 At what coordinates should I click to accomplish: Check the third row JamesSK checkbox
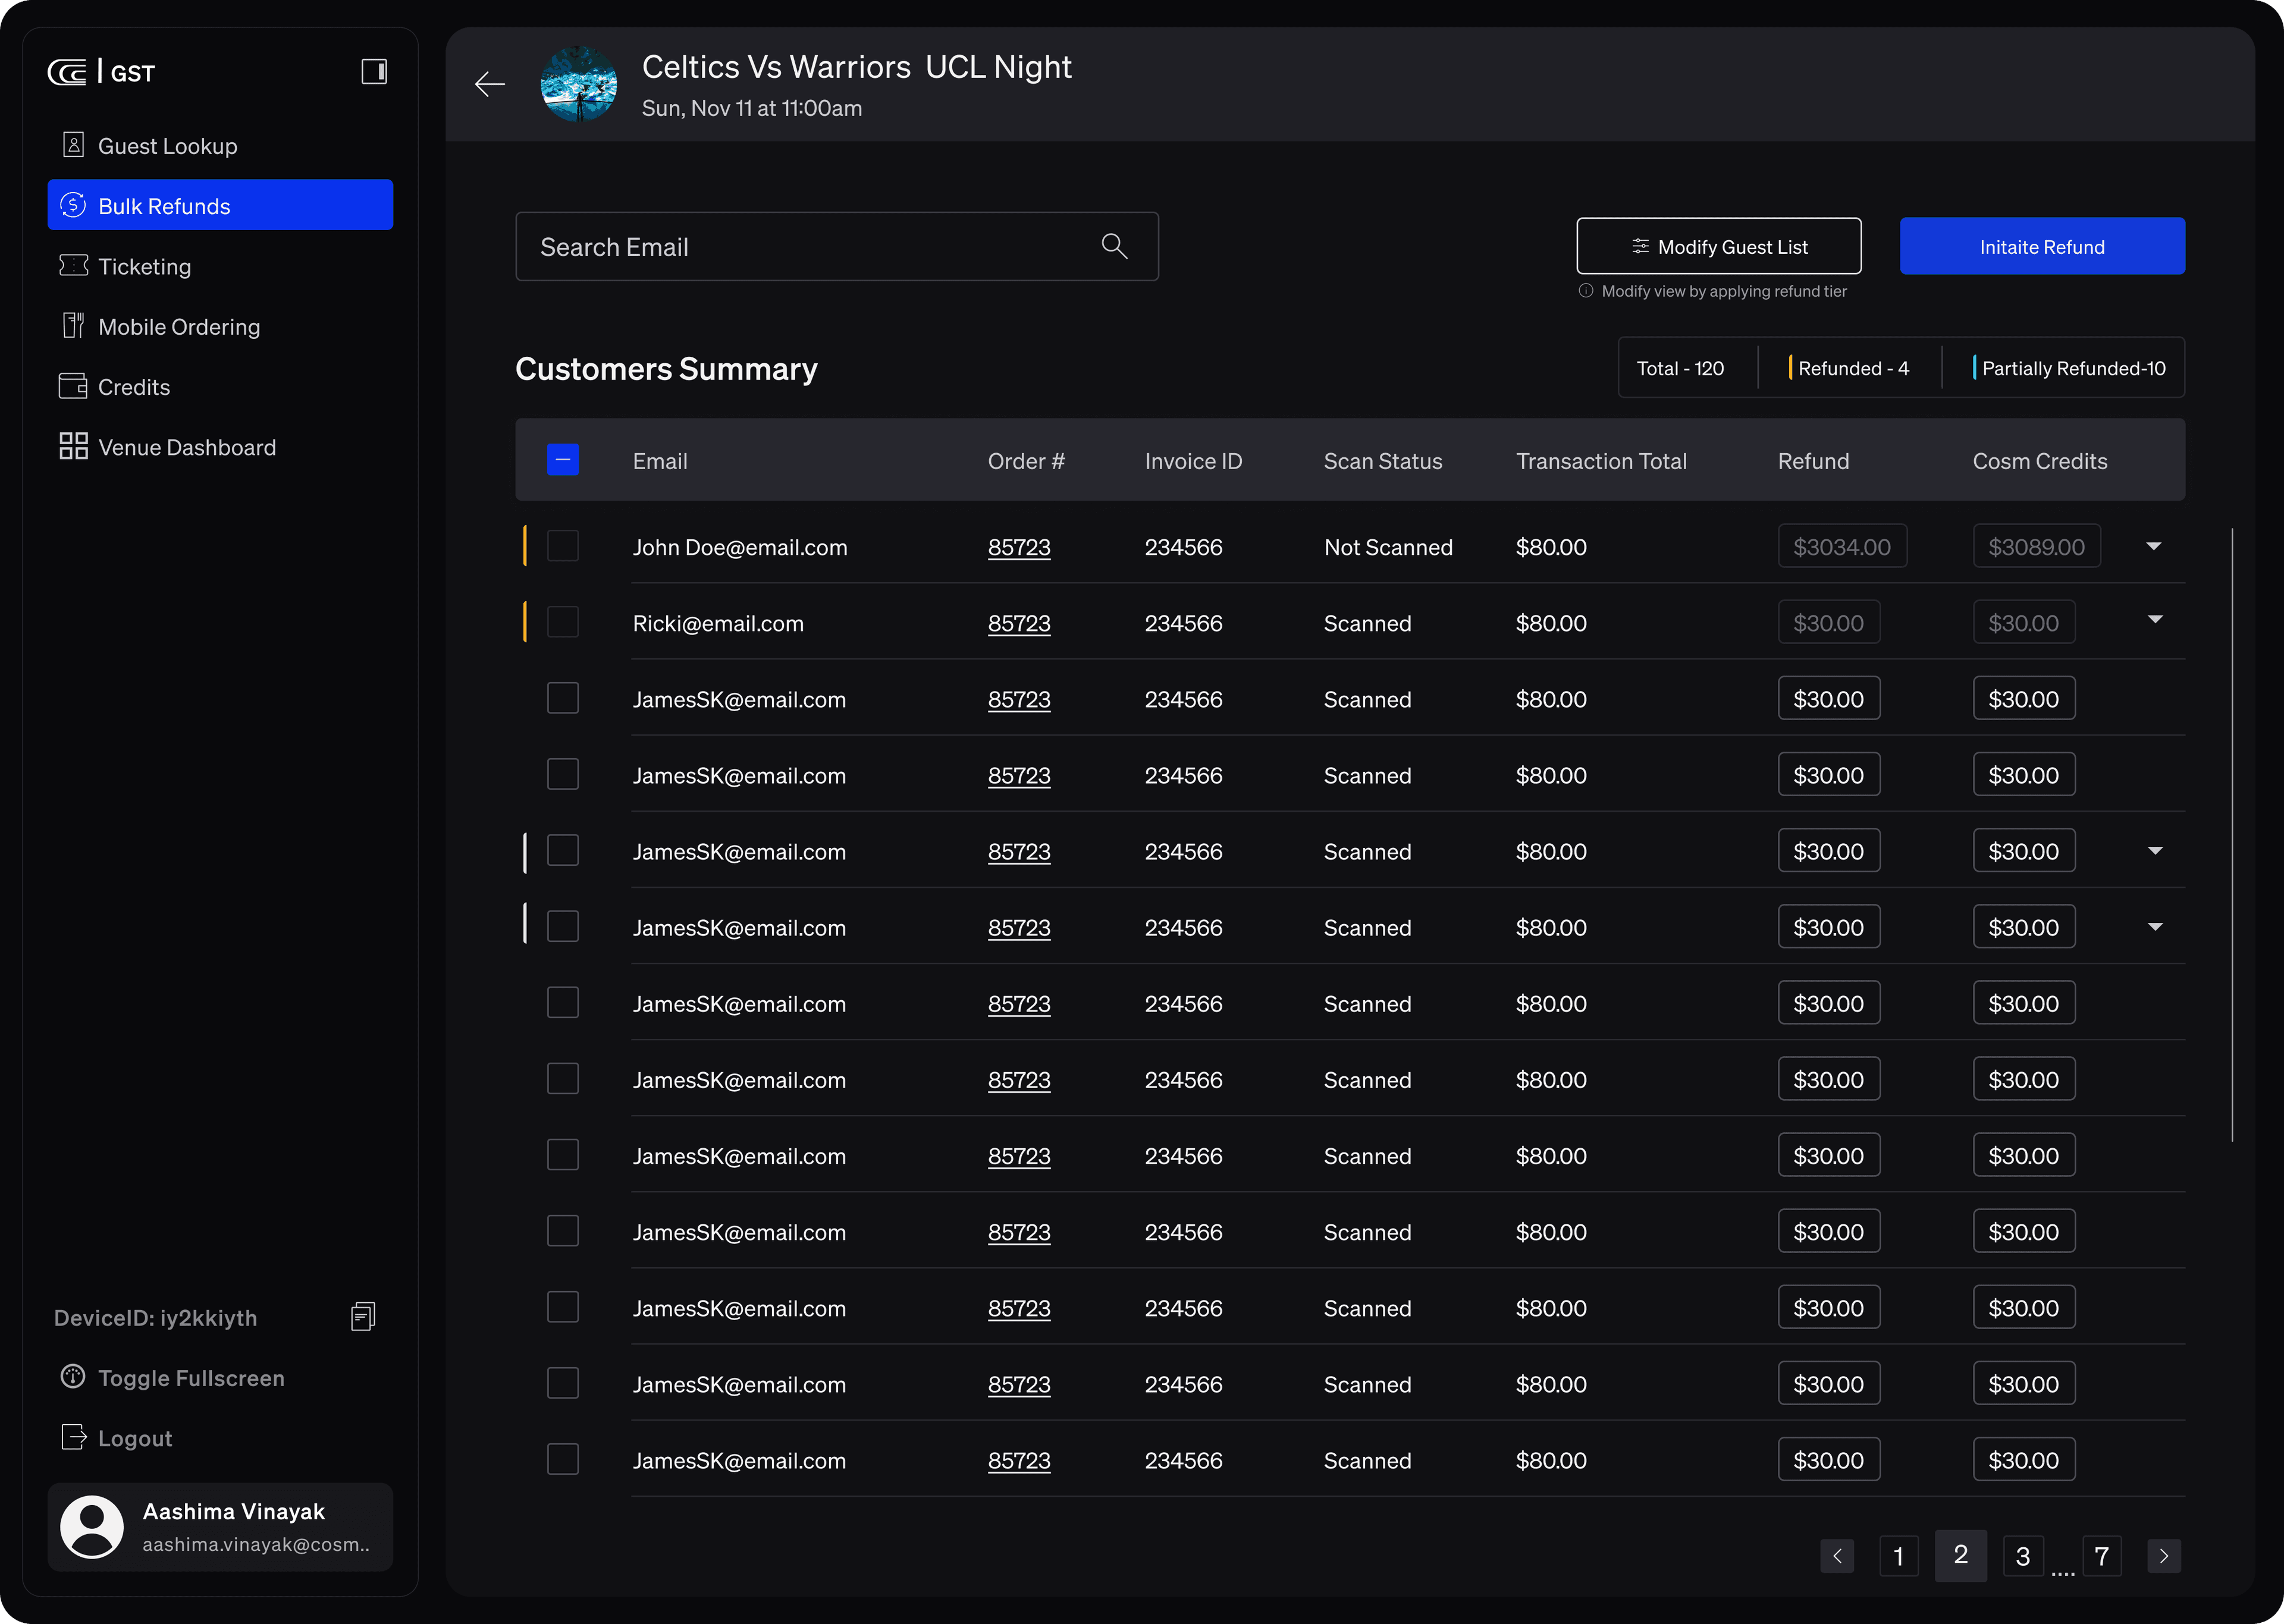pos(563,698)
